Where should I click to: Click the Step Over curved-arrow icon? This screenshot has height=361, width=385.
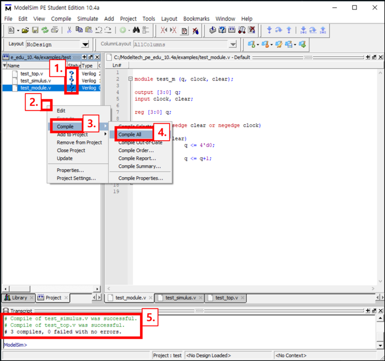(279, 30)
